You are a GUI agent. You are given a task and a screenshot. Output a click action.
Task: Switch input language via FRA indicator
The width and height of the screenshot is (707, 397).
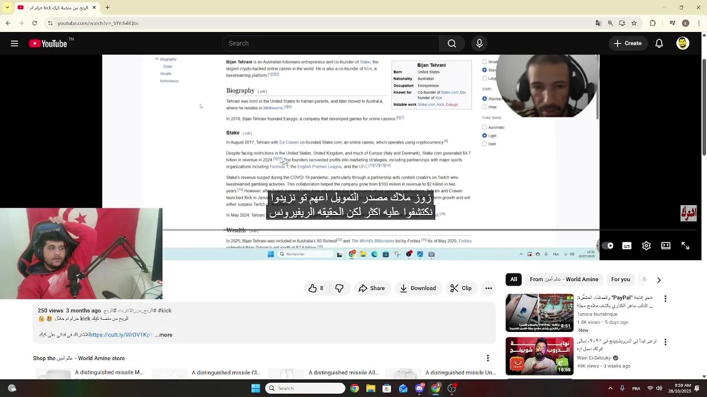point(636,388)
